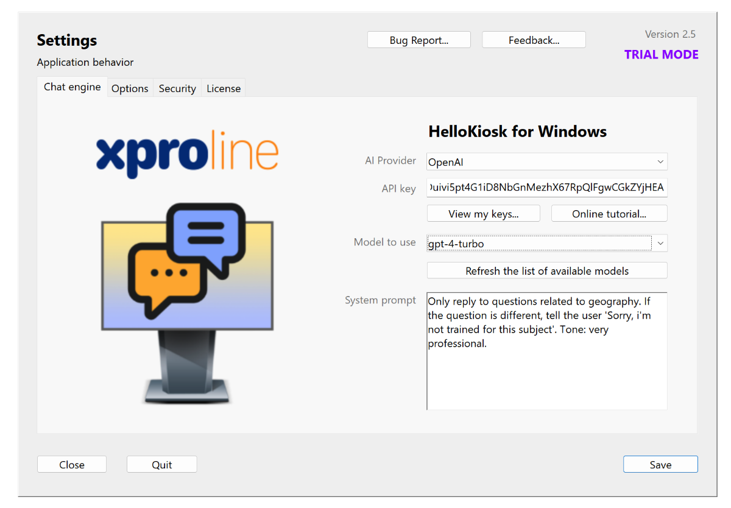Click the Feedback button

coord(534,40)
